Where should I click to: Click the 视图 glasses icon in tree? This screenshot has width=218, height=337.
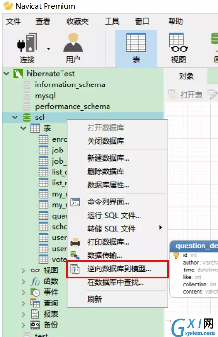coord(35,270)
